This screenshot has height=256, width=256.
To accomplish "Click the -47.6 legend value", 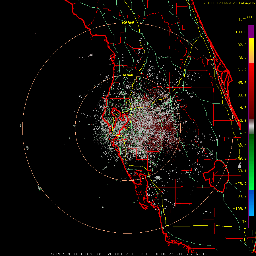I will click(241, 158).
